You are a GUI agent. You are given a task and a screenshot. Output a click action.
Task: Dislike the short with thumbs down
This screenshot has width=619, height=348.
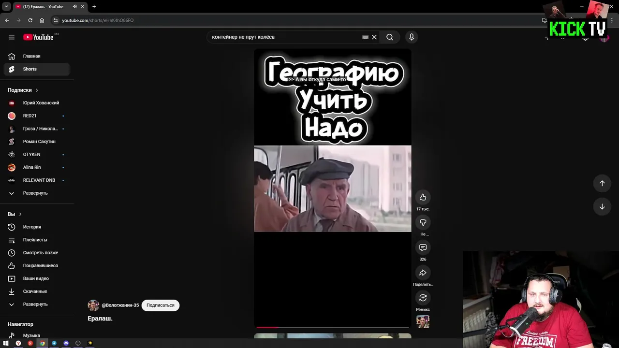[x=423, y=222]
